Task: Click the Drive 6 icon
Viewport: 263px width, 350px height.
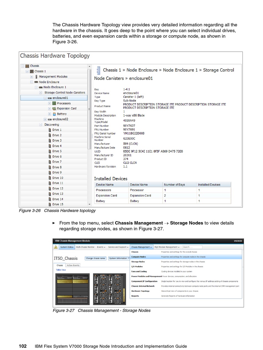Action: (x=50, y=157)
